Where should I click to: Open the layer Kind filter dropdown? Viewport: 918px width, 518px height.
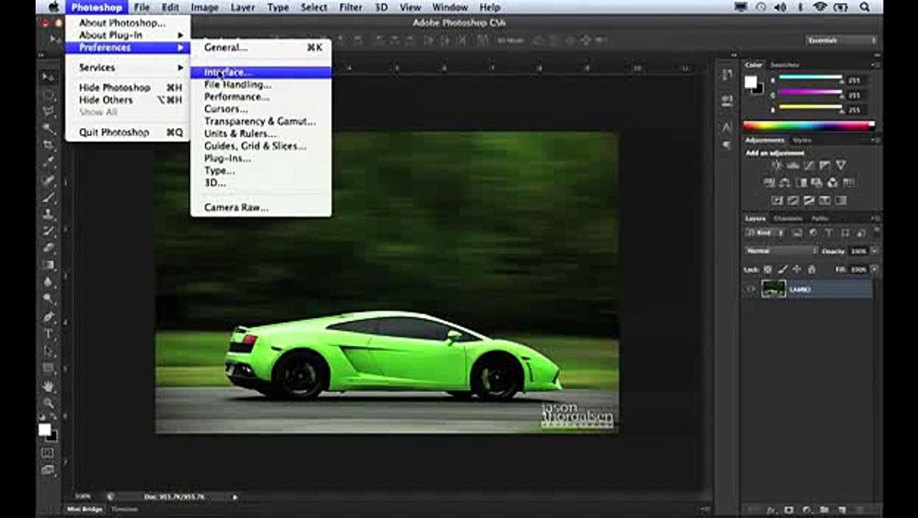765,233
